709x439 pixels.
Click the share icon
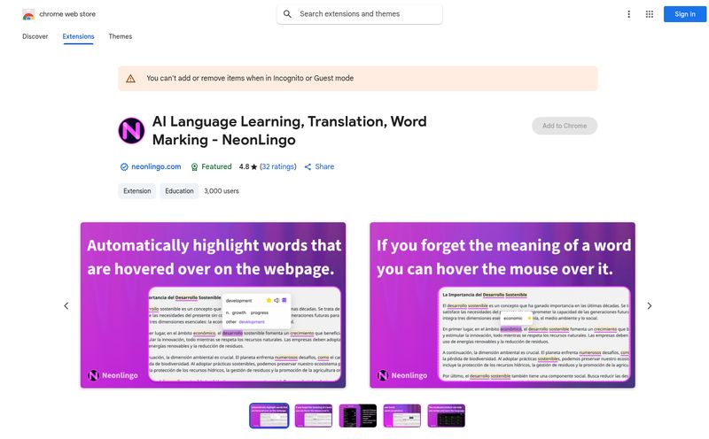(308, 167)
